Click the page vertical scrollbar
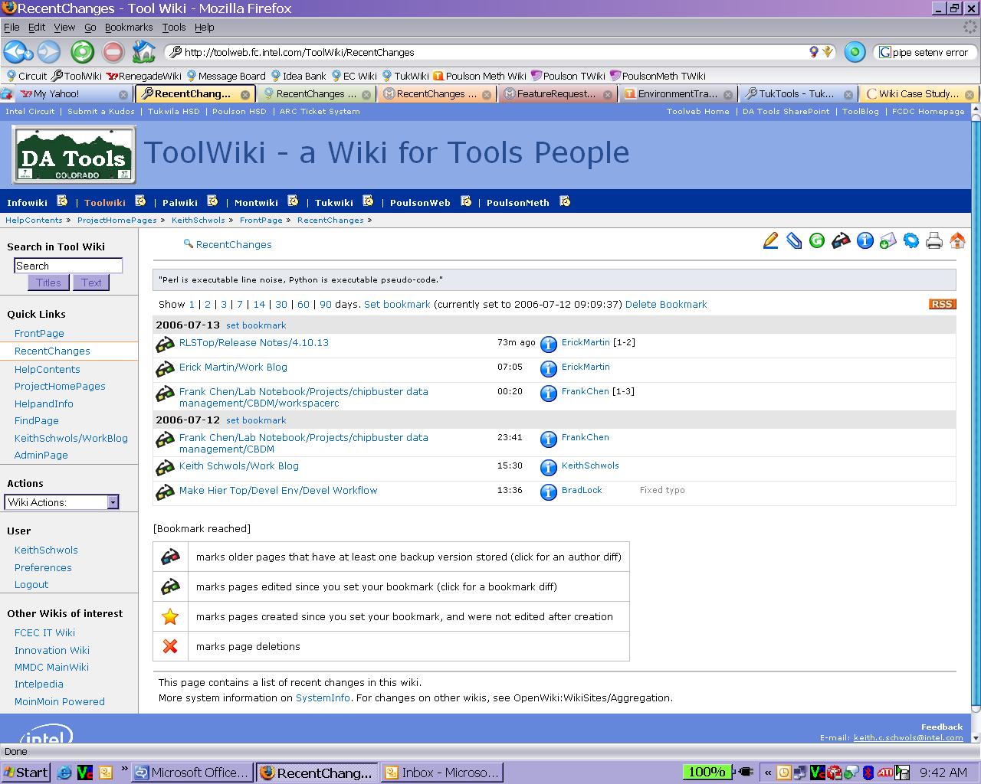The width and height of the screenshot is (981, 784). pyautogui.click(x=976, y=421)
